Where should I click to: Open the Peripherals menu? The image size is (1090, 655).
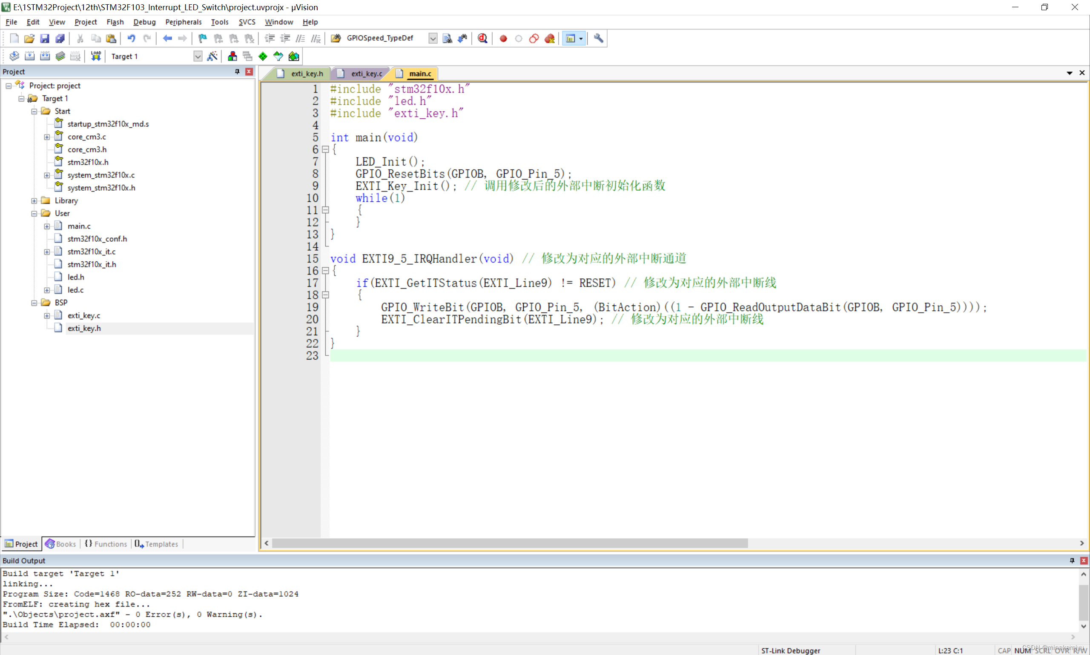[x=183, y=22]
